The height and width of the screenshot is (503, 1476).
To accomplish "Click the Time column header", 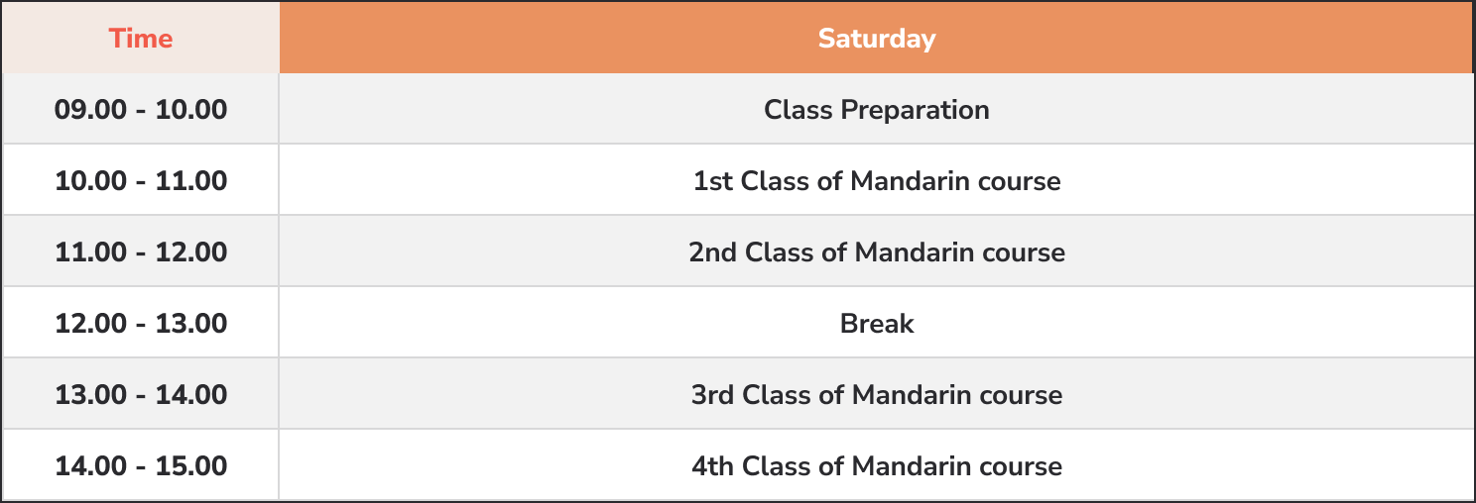I will point(141,38).
